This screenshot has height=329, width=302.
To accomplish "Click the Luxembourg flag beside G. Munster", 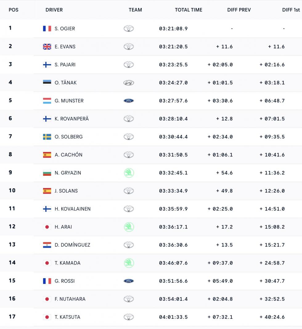I will pyautogui.click(x=47, y=101).
